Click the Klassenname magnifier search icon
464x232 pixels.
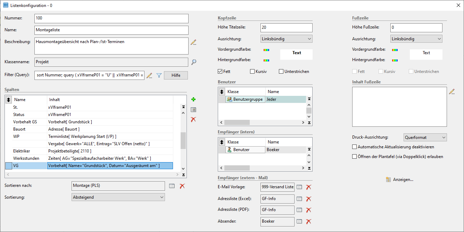click(x=194, y=62)
